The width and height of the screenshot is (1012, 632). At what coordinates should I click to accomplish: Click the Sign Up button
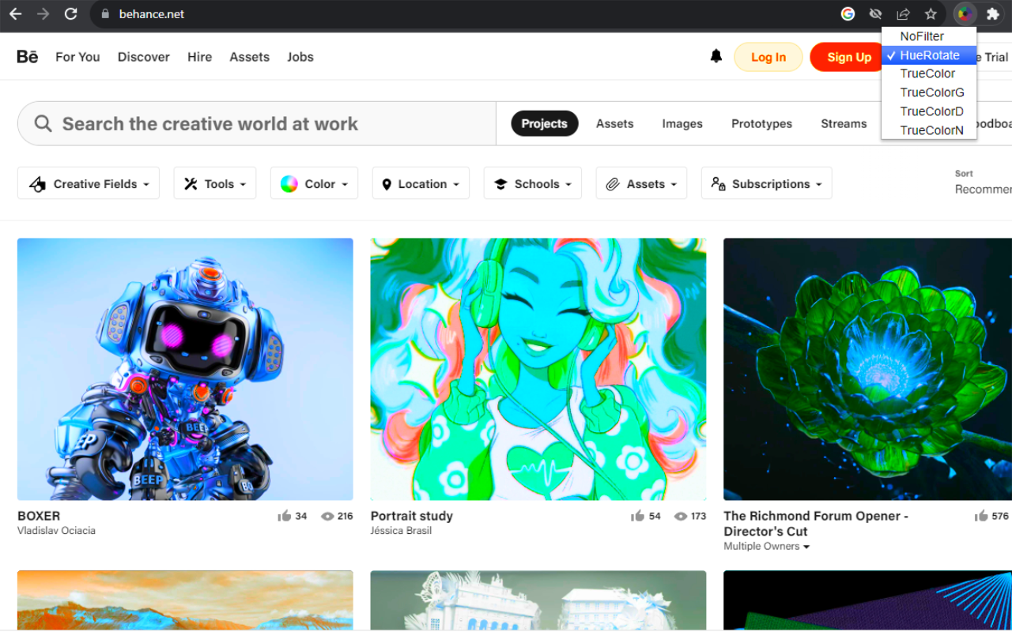pyautogui.click(x=848, y=56)
